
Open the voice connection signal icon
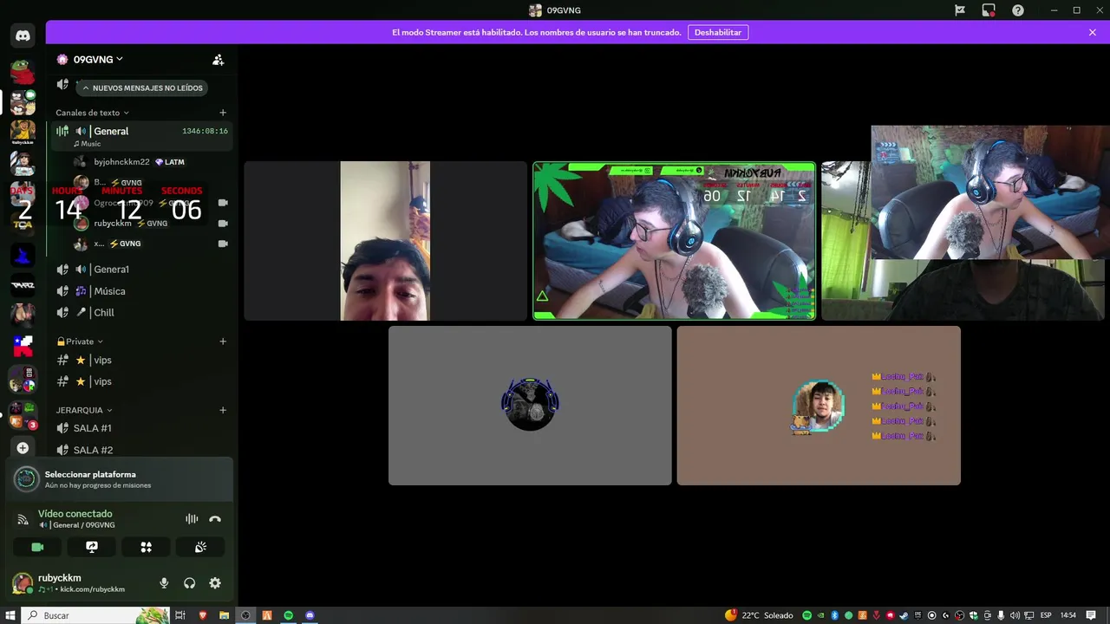coord(23,519)
